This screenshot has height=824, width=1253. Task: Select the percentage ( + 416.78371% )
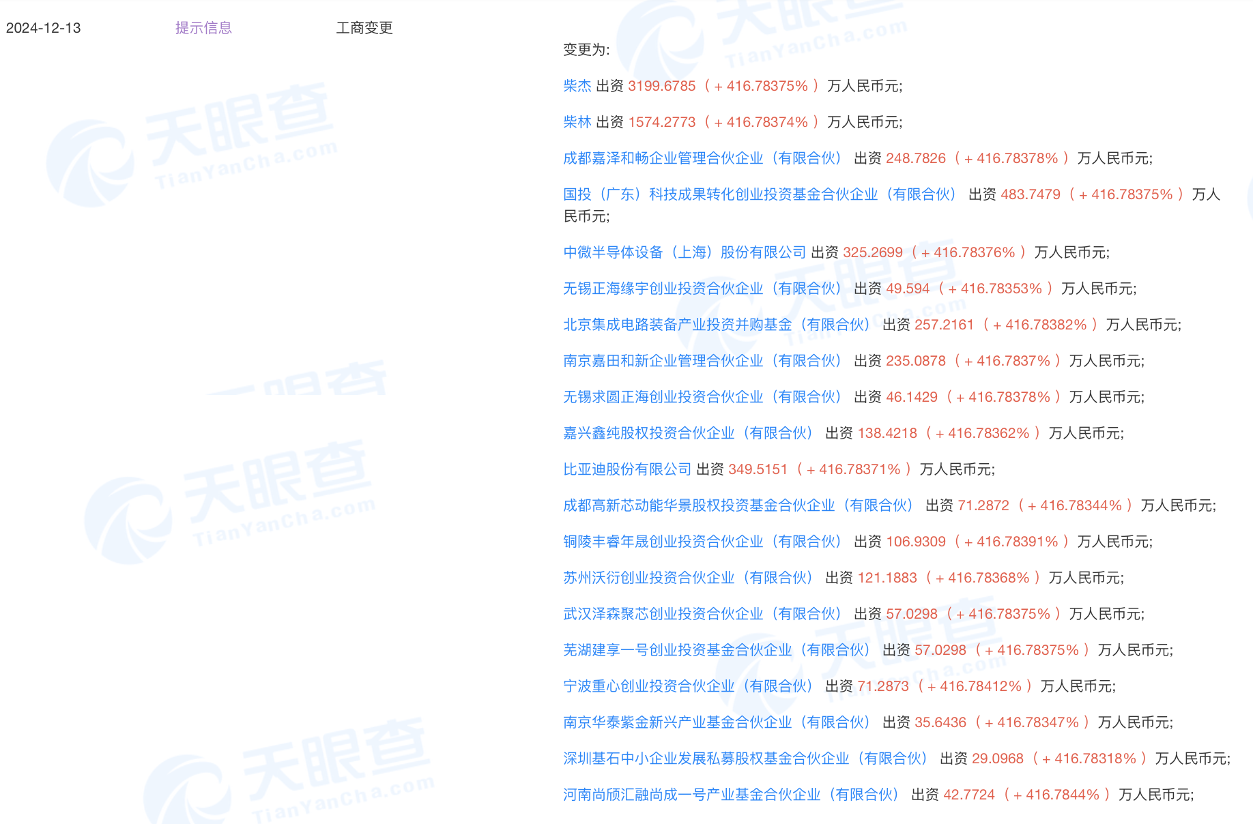(854, 469)
